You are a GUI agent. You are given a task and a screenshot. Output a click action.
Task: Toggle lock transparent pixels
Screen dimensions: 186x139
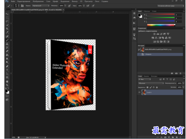tap(147, 87)
